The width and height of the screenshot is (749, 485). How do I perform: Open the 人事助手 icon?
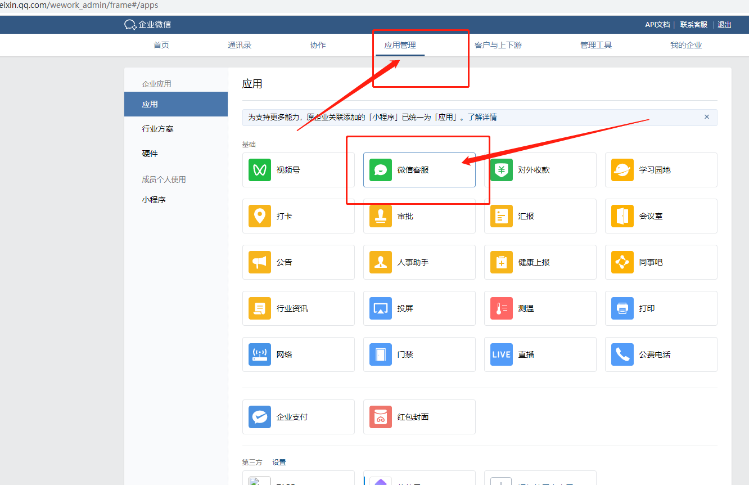point(381,262)
